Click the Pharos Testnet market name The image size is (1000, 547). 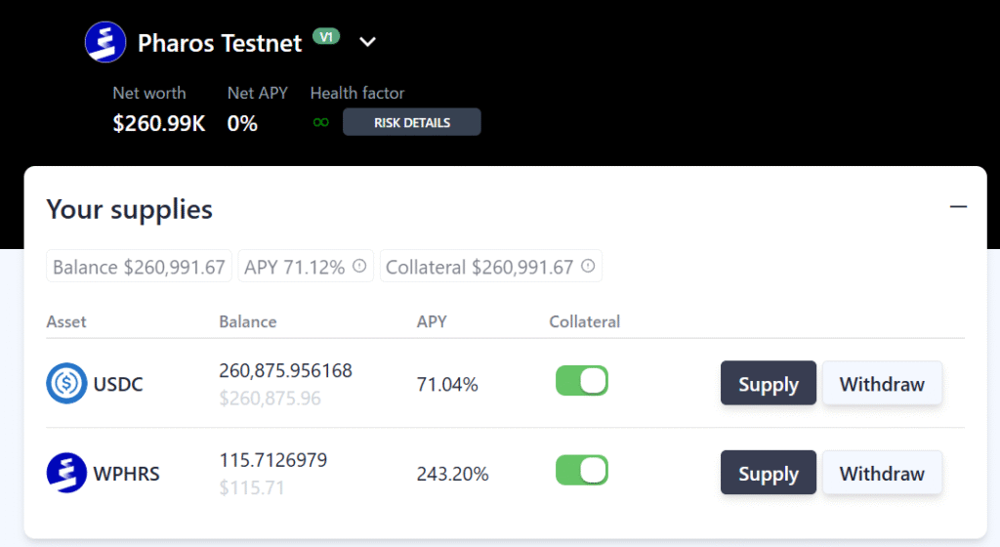pos(220,43)
